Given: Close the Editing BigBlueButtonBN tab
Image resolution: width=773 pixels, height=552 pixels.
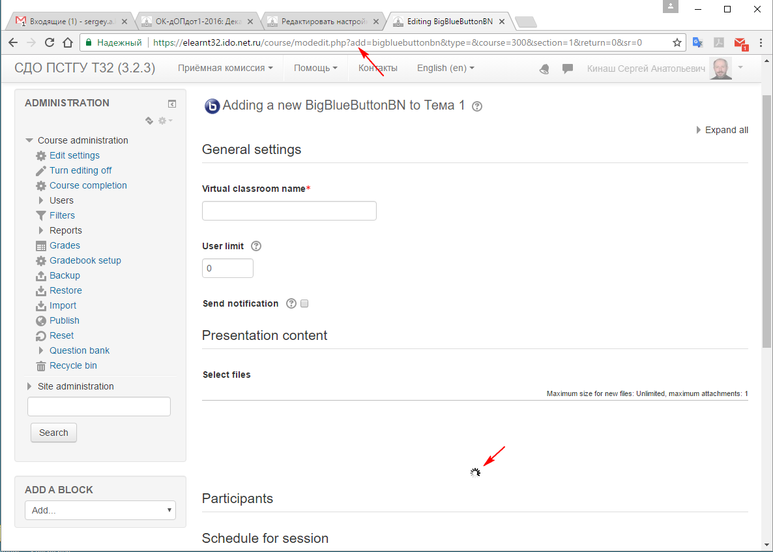Looking at the screenshot, I should [x=502, y=22].
